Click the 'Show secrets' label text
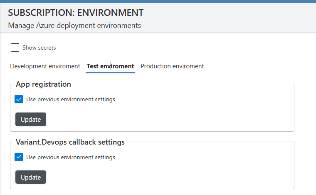 click(x=39, y=47)
